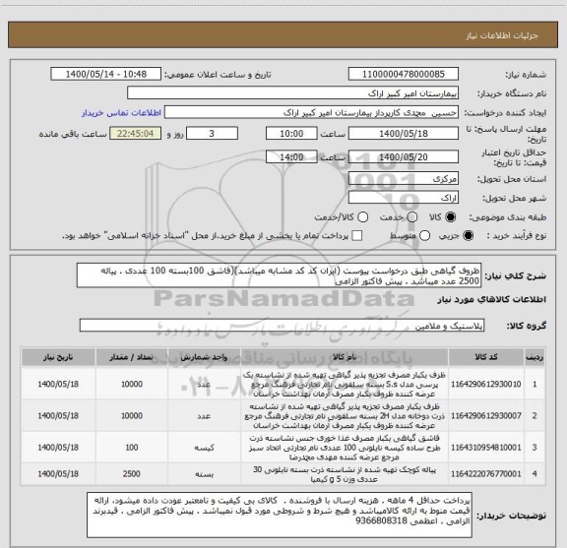Click the unit کیسه in row 3
567x548 pixels.
click(204, 448)
